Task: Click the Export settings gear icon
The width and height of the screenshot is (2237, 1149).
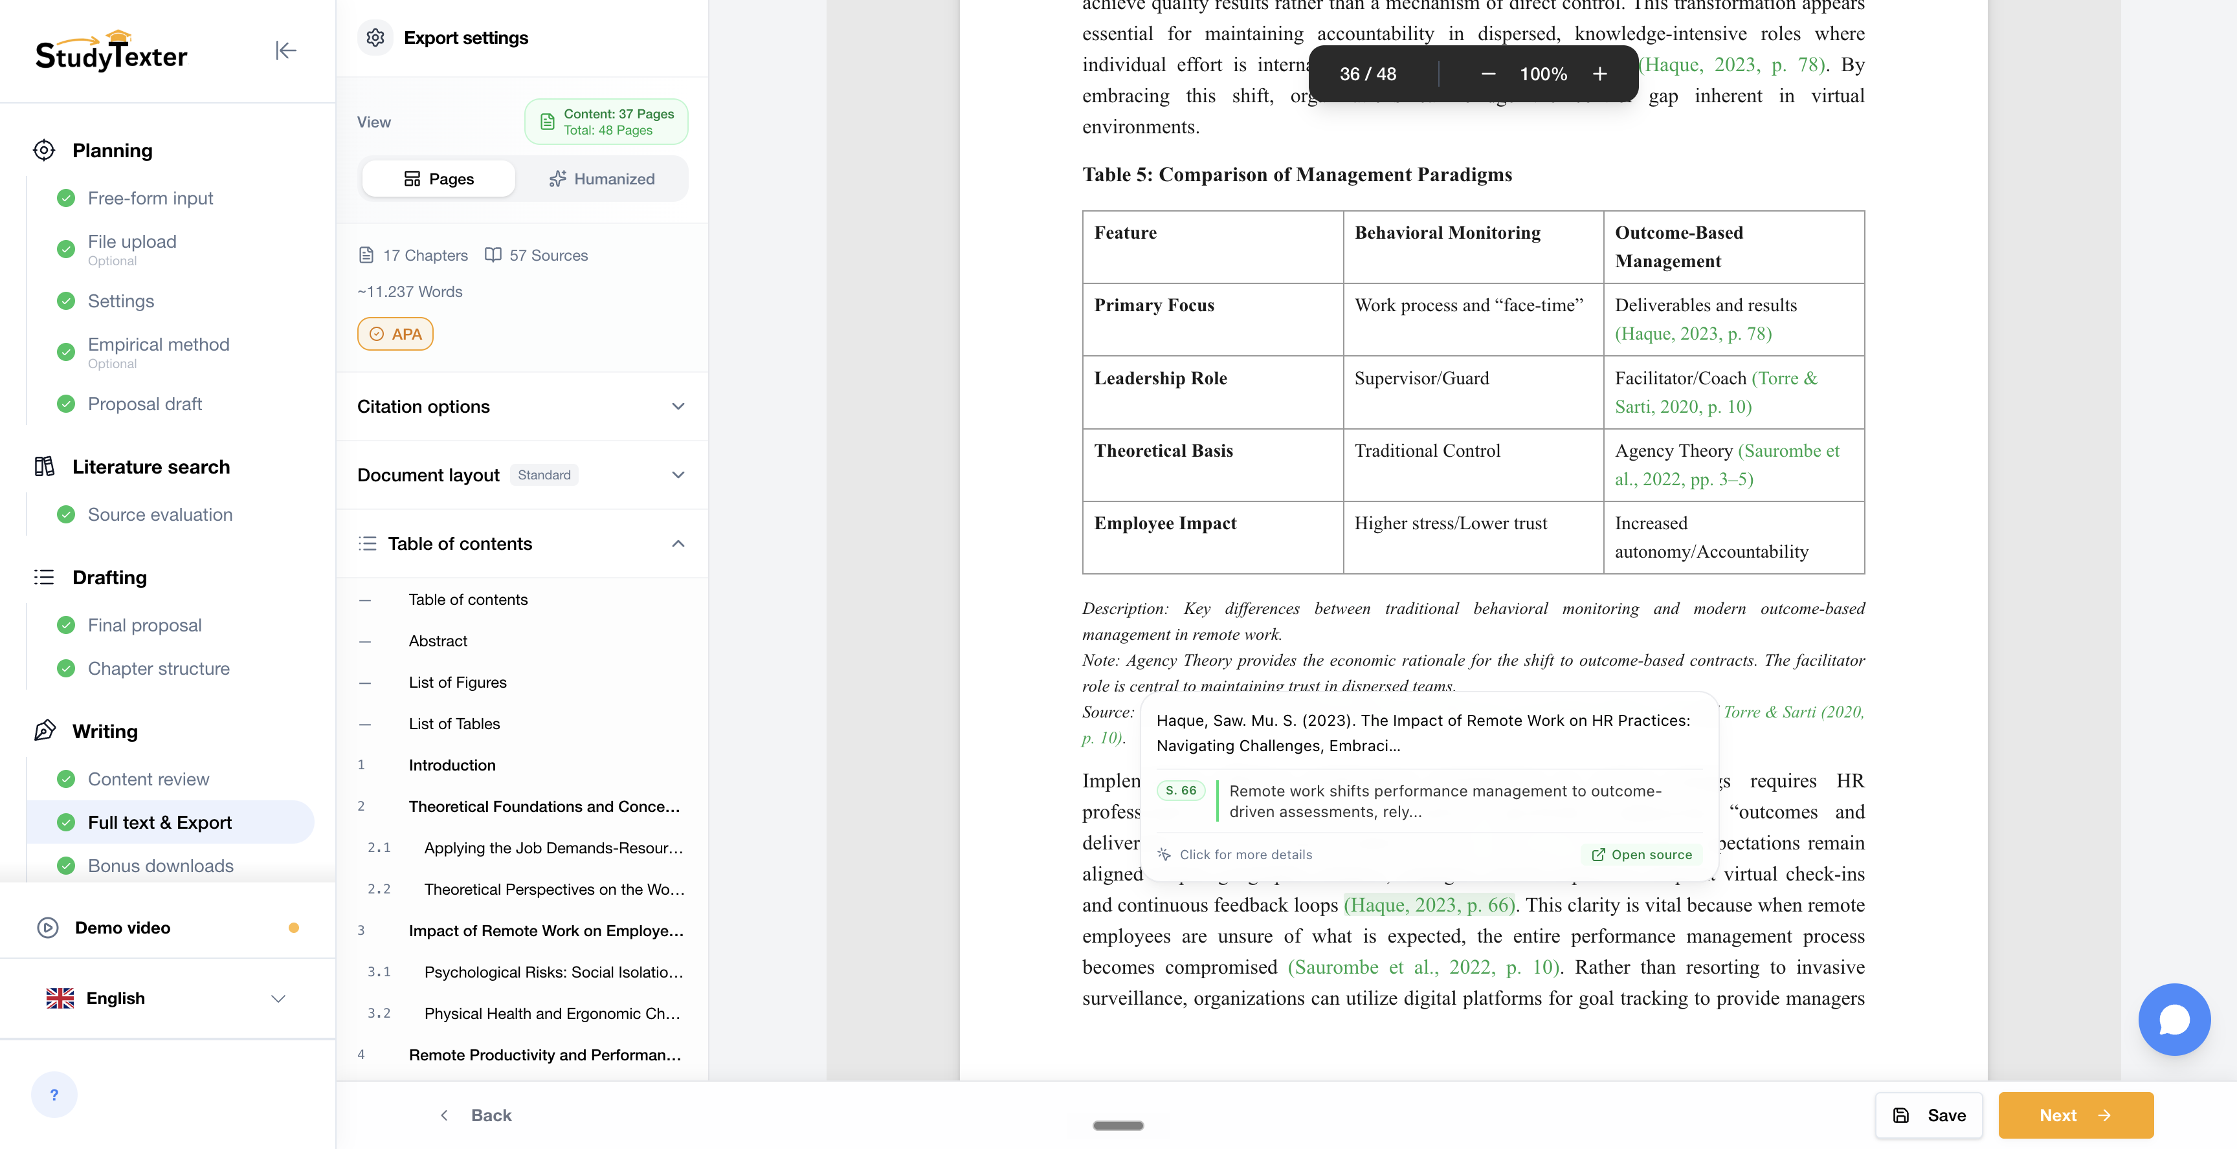Action: click(375, 38)
